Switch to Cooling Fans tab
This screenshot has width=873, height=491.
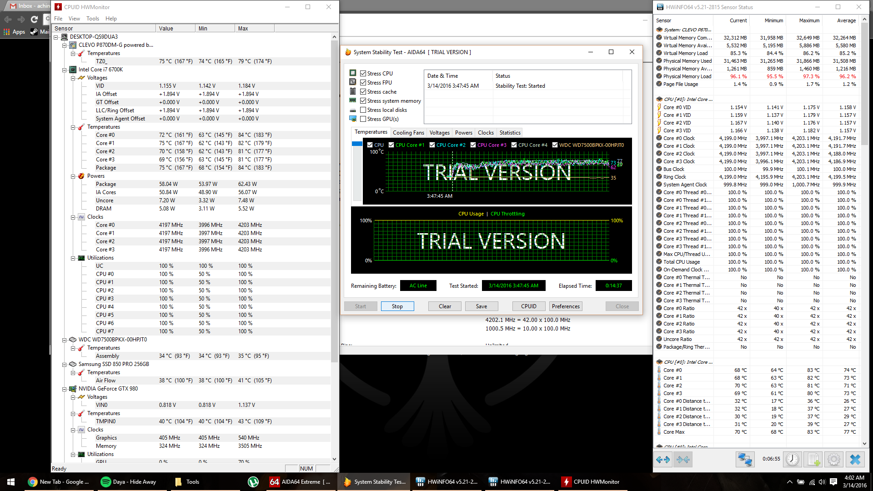click(x=408, y=133)
